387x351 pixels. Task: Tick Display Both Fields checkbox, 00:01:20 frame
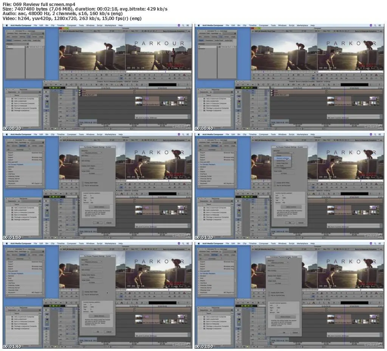pyautogui.click(x=275, y=183)
